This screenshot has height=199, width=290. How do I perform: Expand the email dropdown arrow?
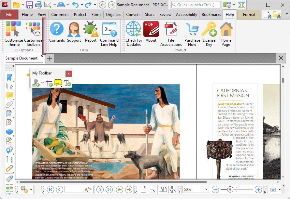(54, 5)
